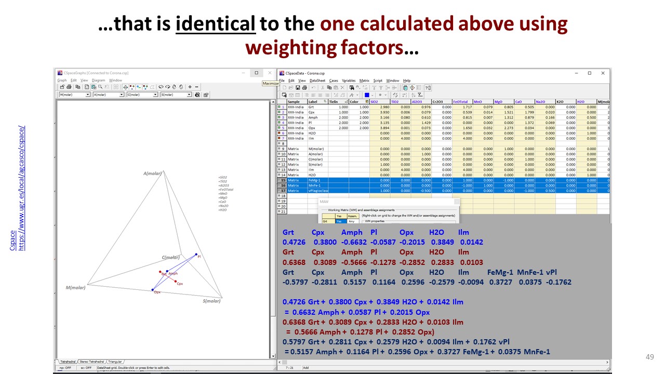Click the save disk icon in CSpaceData toolbar

point(298,88)
